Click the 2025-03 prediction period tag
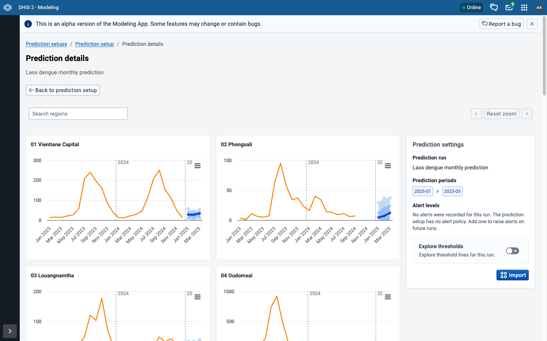 tap(452, 191)
